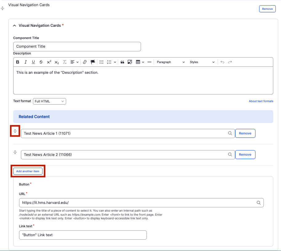
Task: Open the Full HTML text format dropdown
Action: click(50, 101)
